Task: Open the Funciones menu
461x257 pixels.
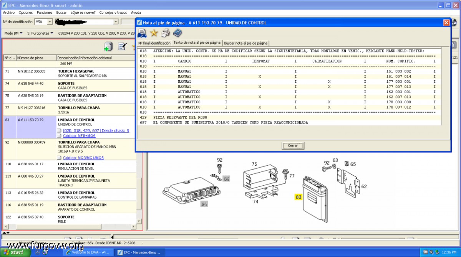Action: tap(45, 13)
